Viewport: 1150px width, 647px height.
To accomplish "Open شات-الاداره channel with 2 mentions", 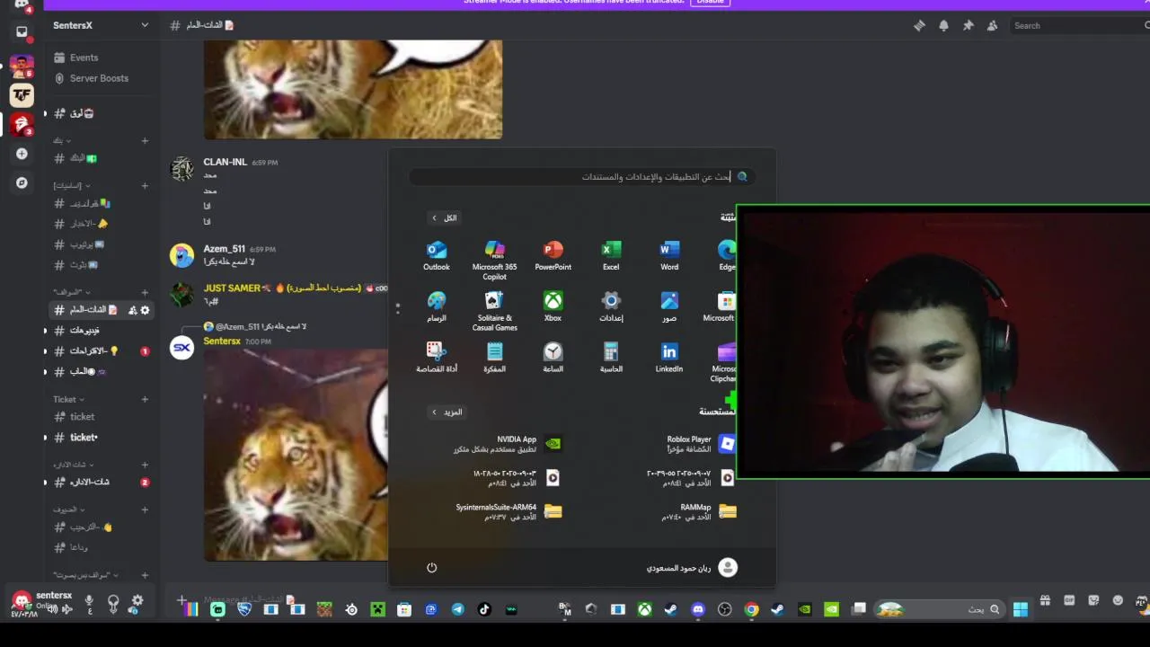I will (x=101, y=483).
